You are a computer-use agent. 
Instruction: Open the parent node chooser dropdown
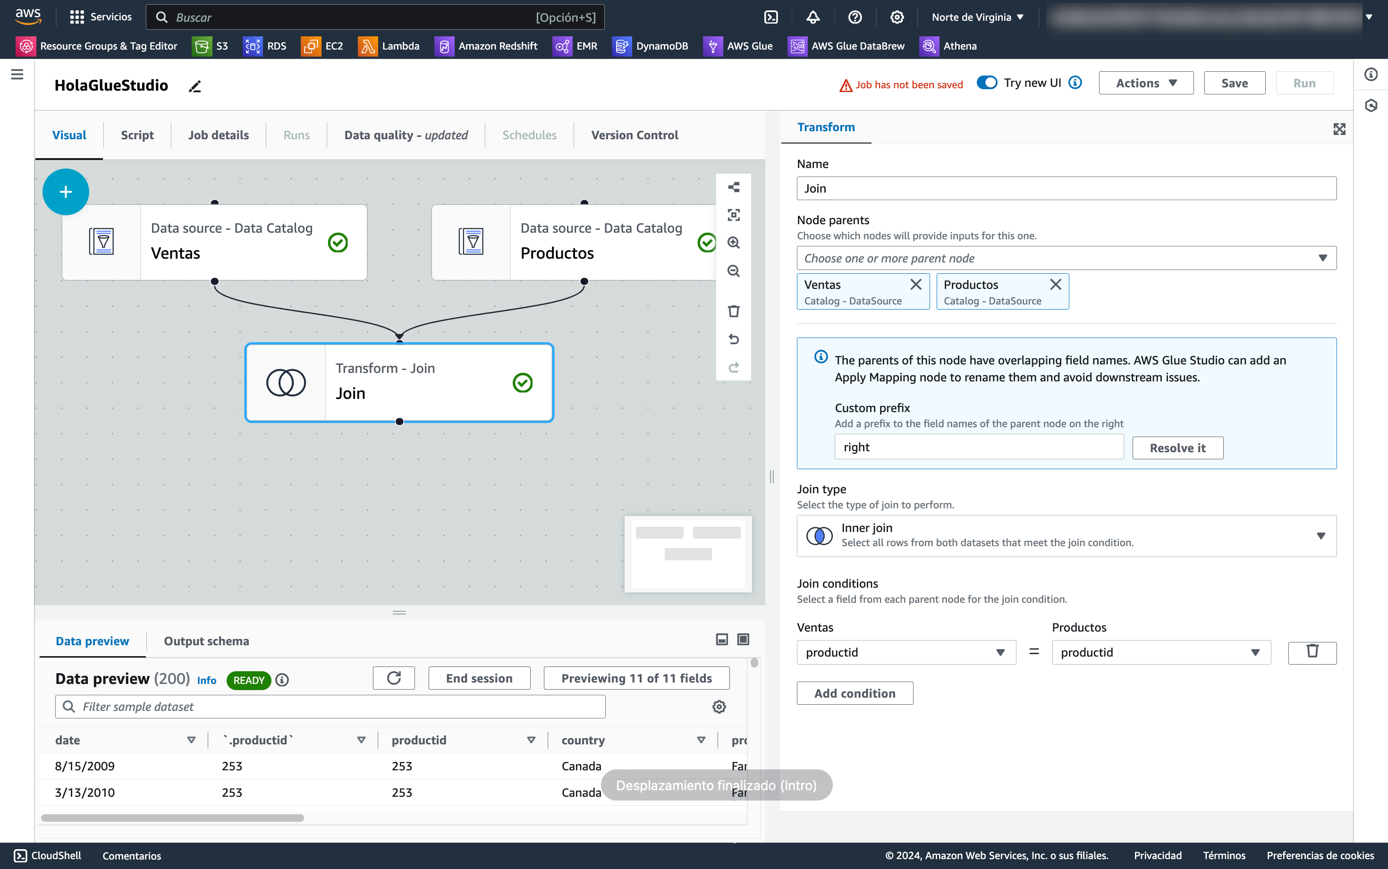[1066, 258]
